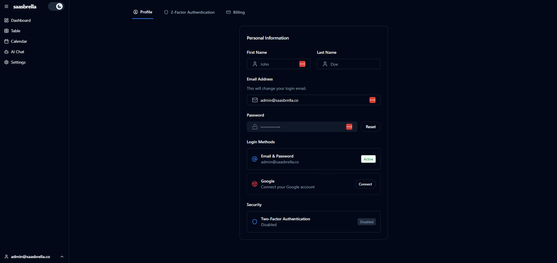This screenshot has height=263, width=557.
Task: Click the Active badge for Email & Password
Action: pos(368,159)
